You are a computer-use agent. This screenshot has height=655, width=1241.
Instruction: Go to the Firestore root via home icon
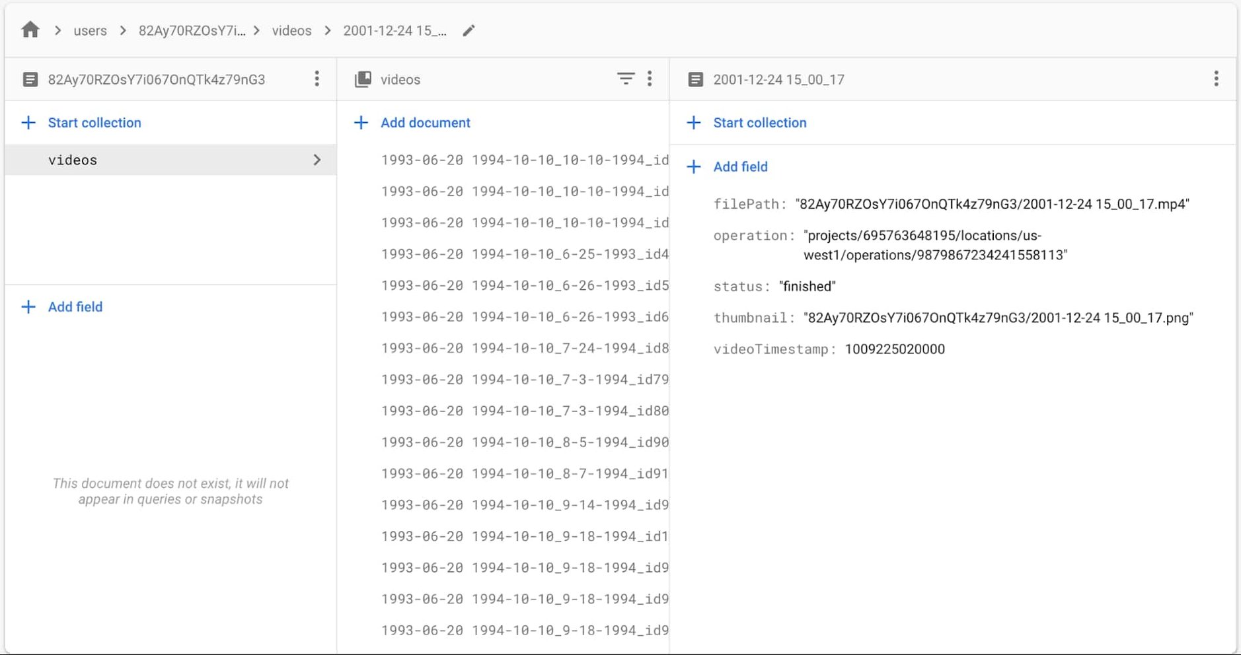pos(30,30)
